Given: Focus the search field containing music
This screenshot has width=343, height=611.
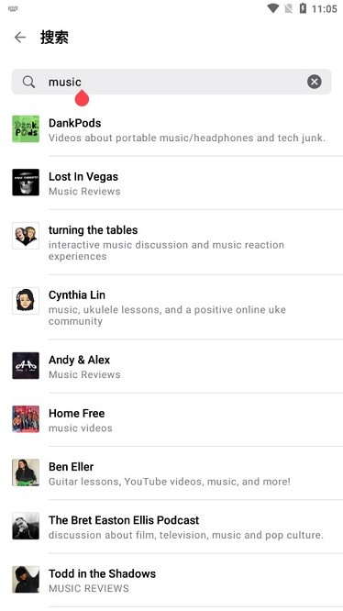Looking at the screenshot, I should pyautogui.click(x=171, y=82).
